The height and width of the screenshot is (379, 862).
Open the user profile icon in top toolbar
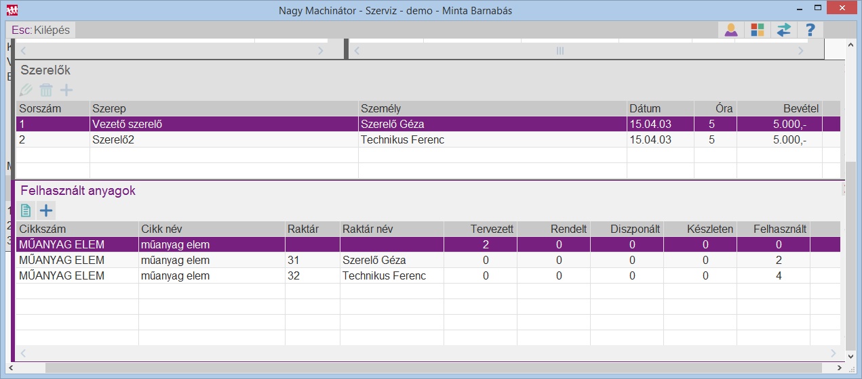pos(731,30)
